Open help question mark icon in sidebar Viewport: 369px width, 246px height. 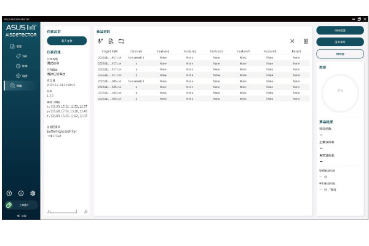[9, 193]
